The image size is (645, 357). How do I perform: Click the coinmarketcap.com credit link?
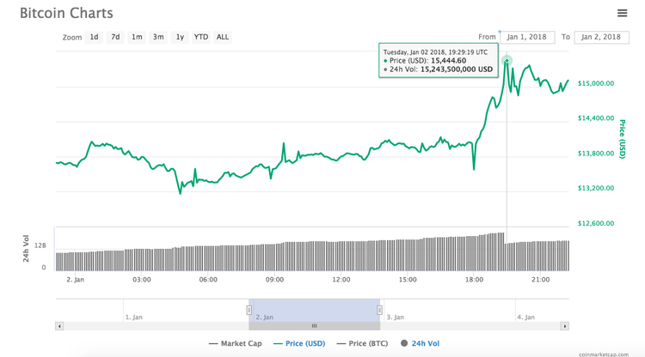pos(604,354)
